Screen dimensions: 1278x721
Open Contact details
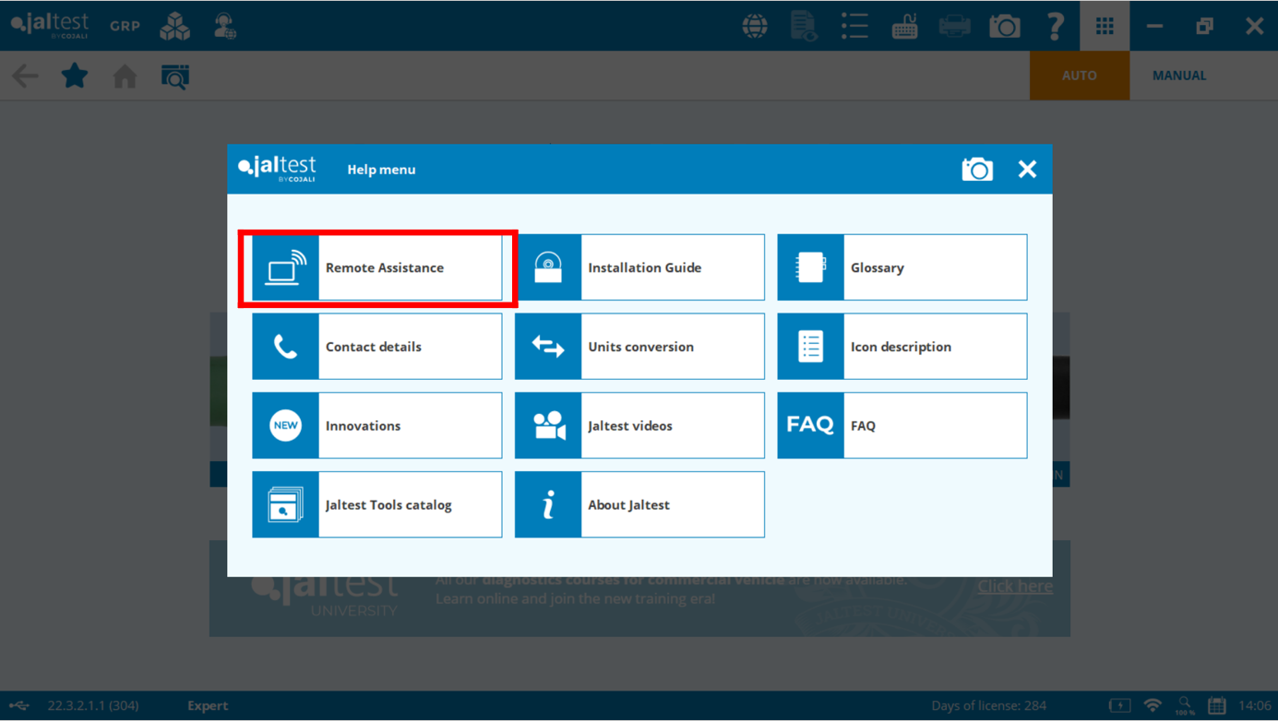pos(376,347)
